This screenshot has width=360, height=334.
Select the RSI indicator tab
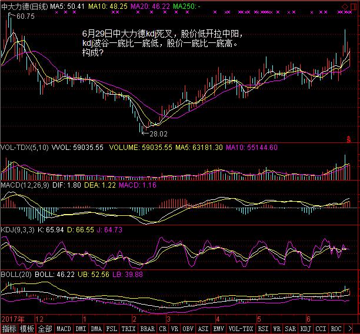(263, 329)
